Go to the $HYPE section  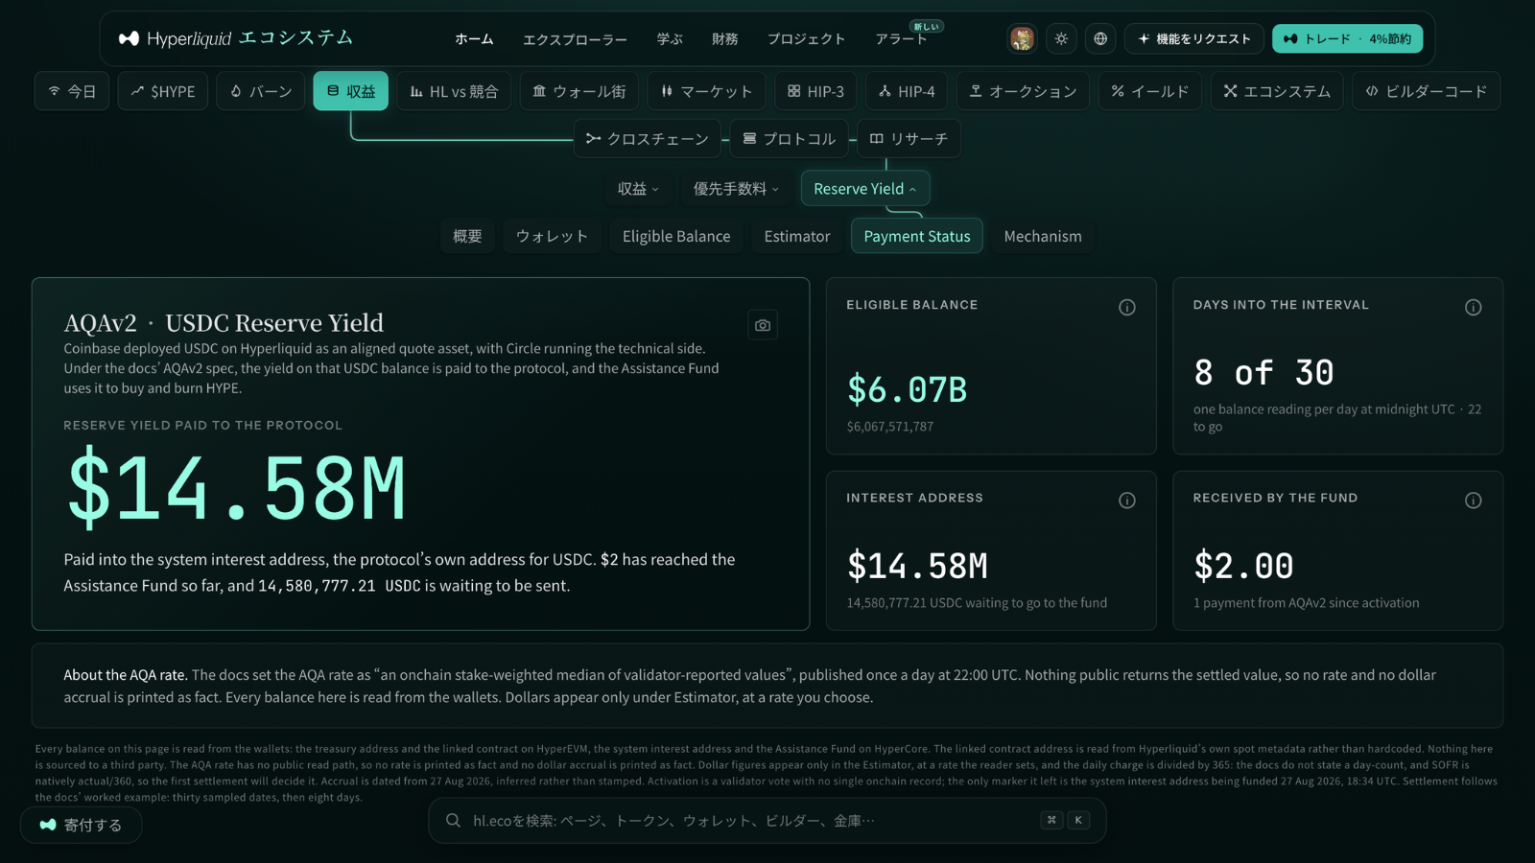(x=163, y=91)
